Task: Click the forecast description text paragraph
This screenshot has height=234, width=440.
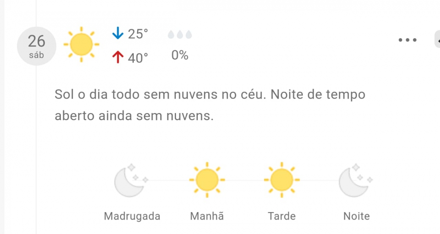Action: [210, 105]
